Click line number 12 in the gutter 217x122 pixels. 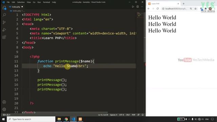[x=16, y=66]
